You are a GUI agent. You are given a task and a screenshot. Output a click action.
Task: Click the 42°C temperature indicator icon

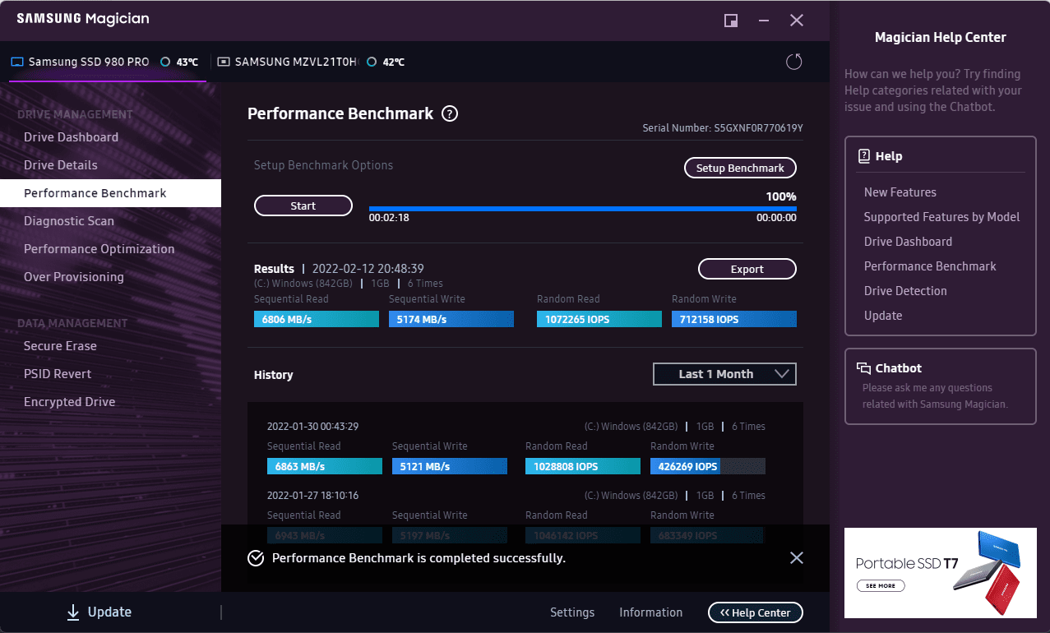point(372,62)
